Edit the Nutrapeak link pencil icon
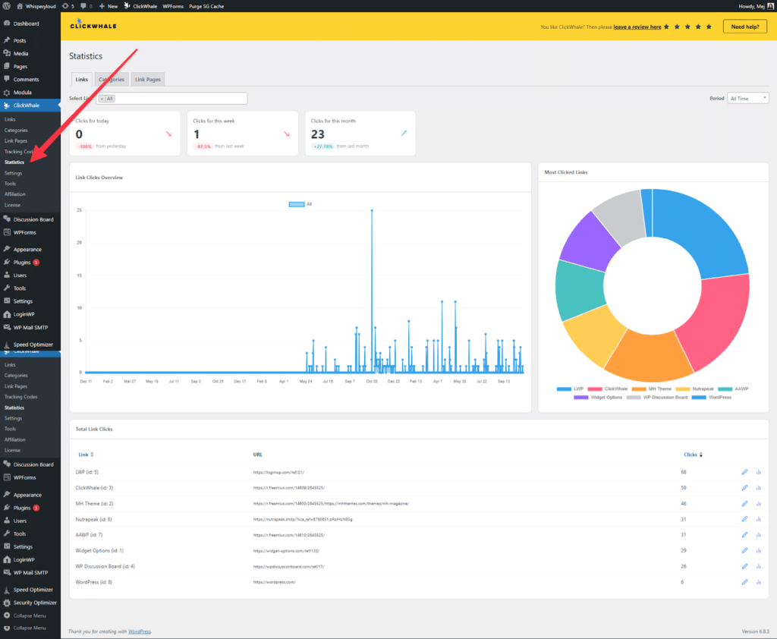The width and height of the screenshot is (777, 639). (x=744, y=519)
